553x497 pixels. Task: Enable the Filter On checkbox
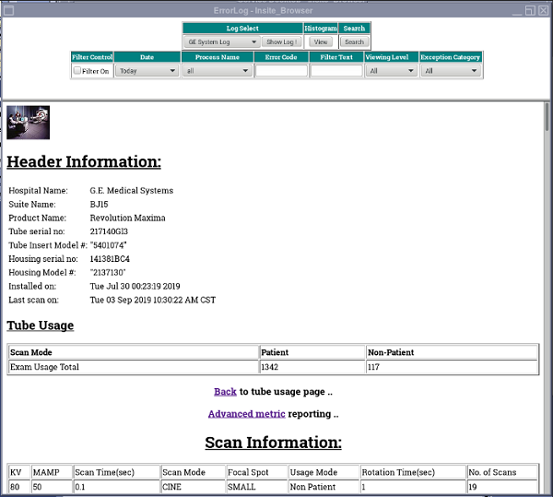(77, 71)
